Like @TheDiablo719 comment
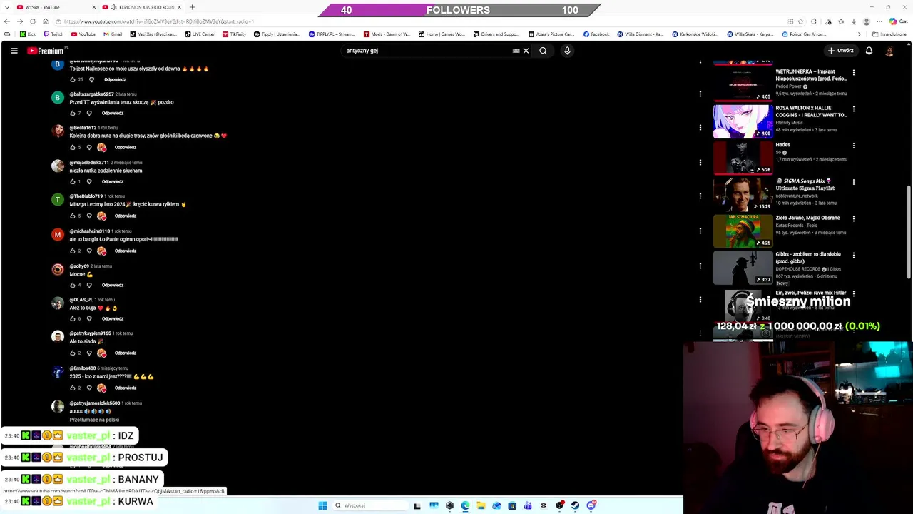The image size is (913, 514). coord(72,216)
